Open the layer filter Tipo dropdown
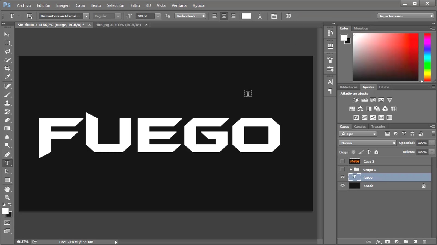Image resolution: width=437 pixels, height=245 pixels. (x=358, y=134)
